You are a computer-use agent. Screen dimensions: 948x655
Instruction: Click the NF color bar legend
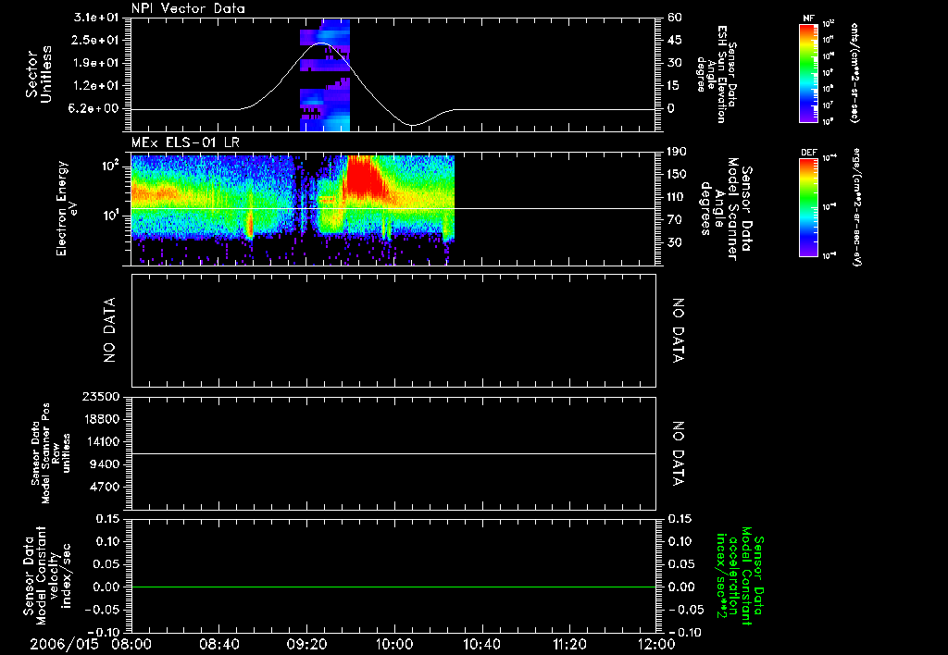pyautogui.click(x=808, y=72)
